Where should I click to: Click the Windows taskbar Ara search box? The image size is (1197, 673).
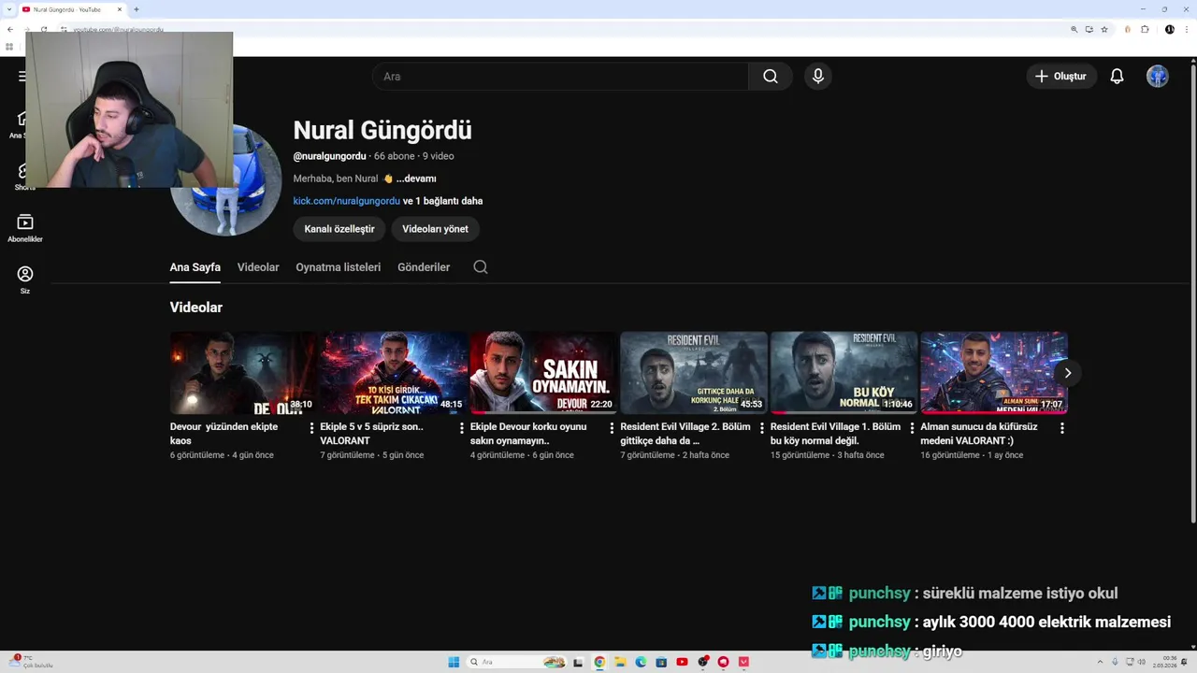pos(516,662)
